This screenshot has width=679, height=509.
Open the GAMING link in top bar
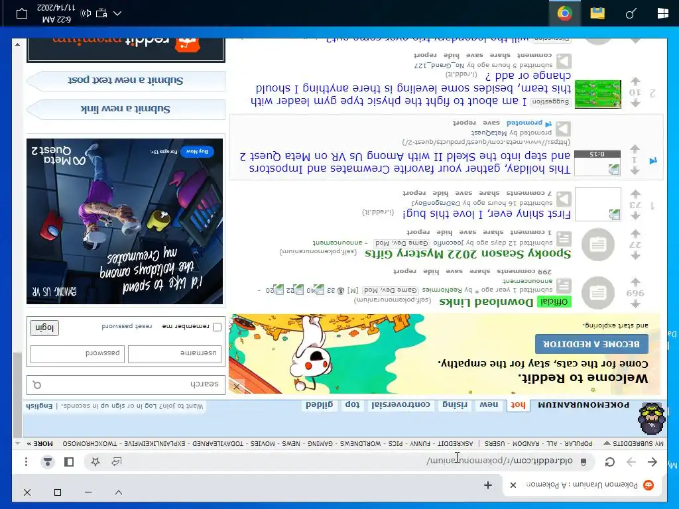tap(320, 443)
